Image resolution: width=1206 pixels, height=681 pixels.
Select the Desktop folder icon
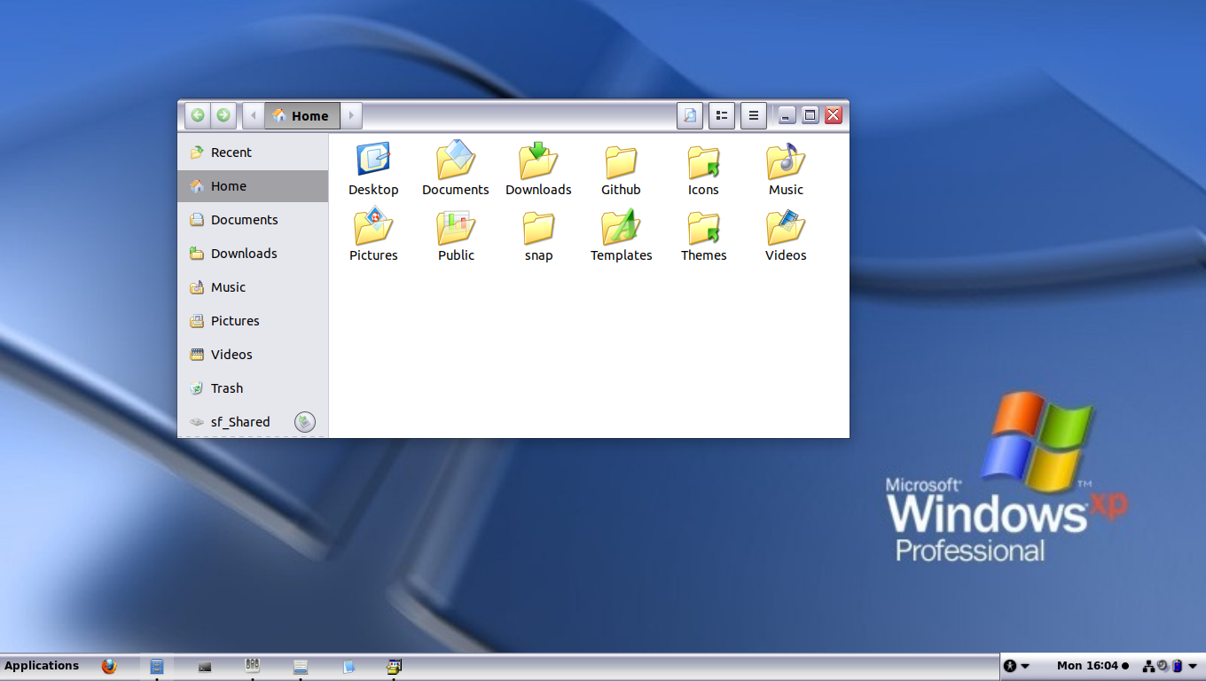point(373,160)
